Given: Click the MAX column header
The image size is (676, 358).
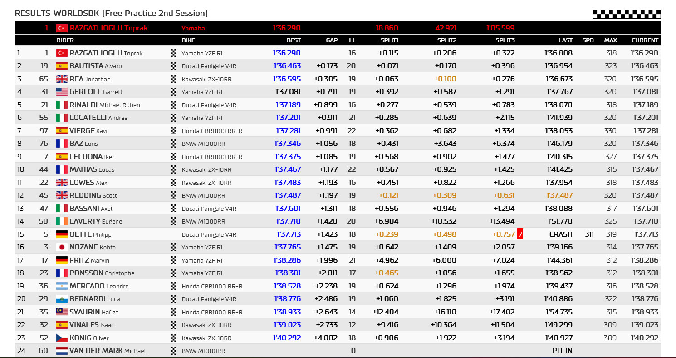Looking at the screenshot, I should (x=611, y=40).
